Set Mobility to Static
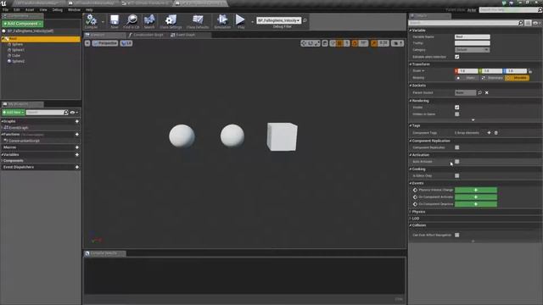This screenshot has height=305, width=543. point(467,78)
